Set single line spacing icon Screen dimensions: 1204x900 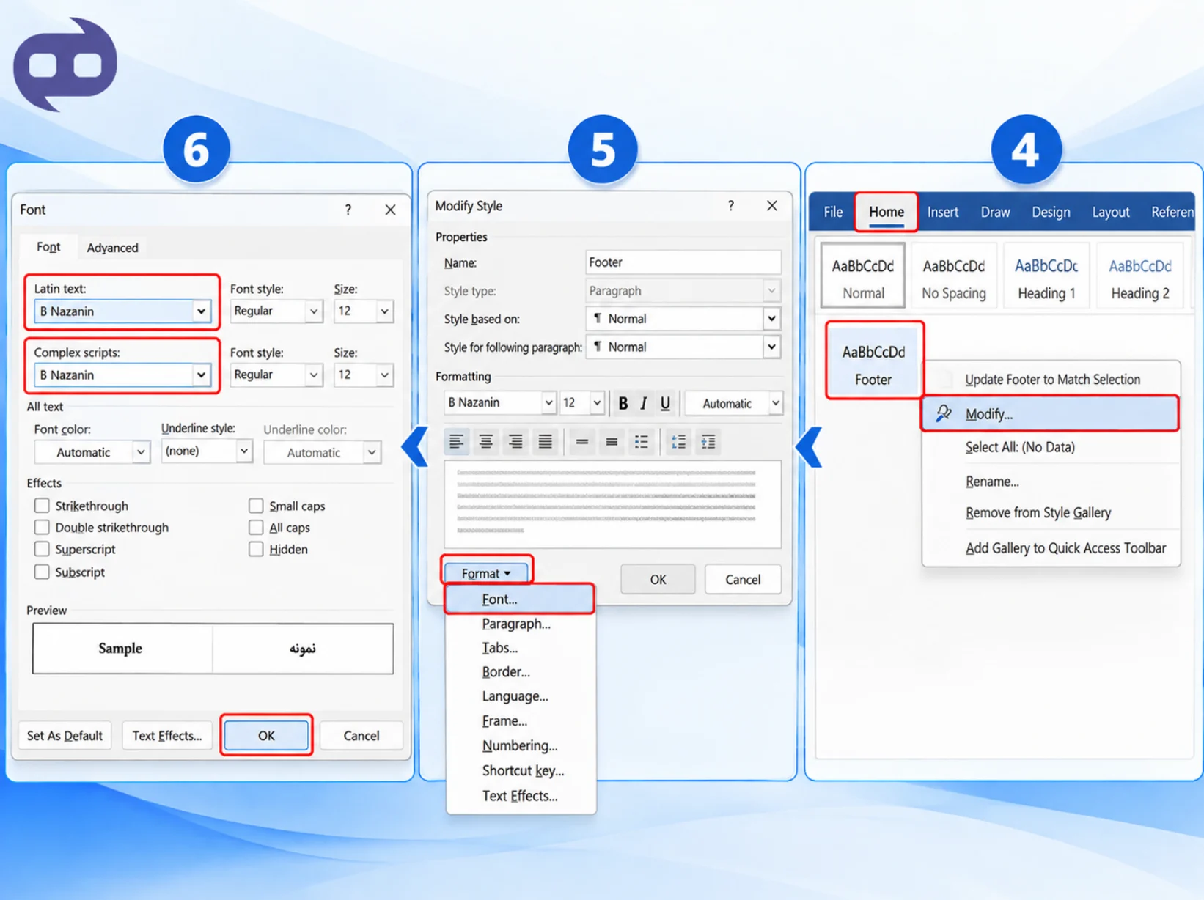point(582,441)
